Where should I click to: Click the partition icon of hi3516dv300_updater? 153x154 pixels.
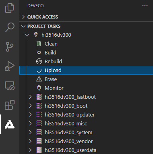[39, 114]
